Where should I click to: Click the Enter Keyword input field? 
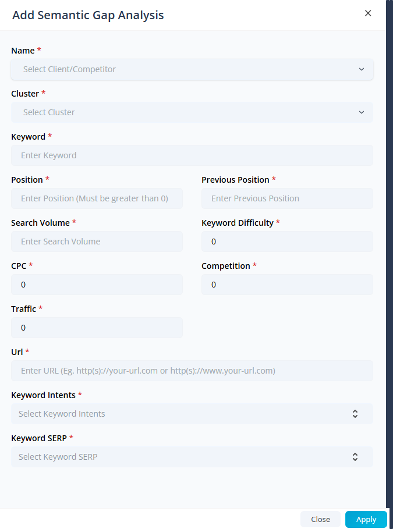pos(192,155)
